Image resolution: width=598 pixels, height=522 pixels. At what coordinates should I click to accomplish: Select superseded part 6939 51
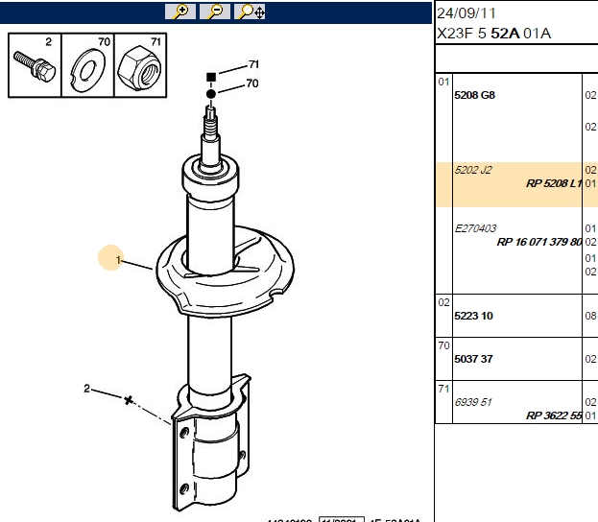coord(473,402)
